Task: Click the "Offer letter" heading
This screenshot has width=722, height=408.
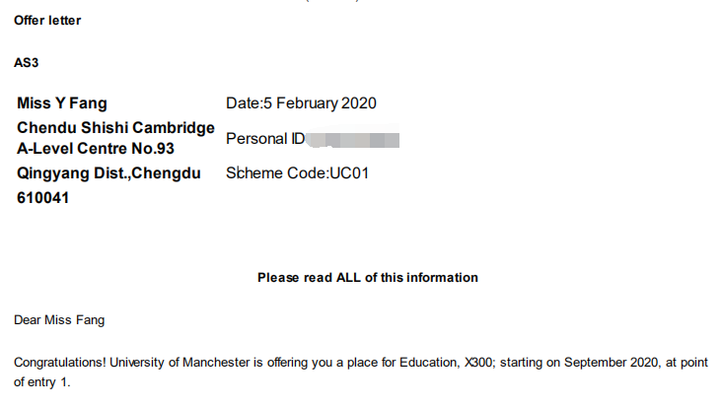Action: point(47,21)
